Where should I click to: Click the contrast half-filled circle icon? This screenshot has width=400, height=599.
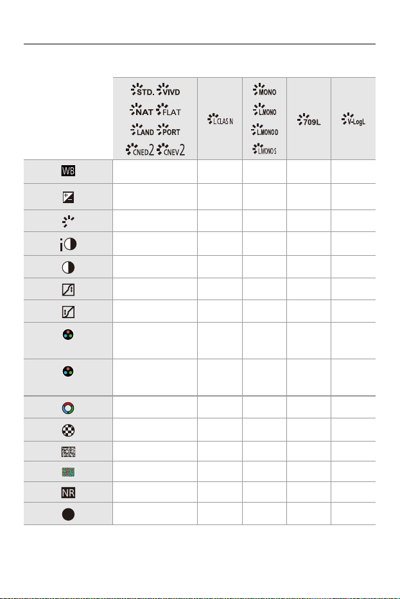click(x=68, y=267)
